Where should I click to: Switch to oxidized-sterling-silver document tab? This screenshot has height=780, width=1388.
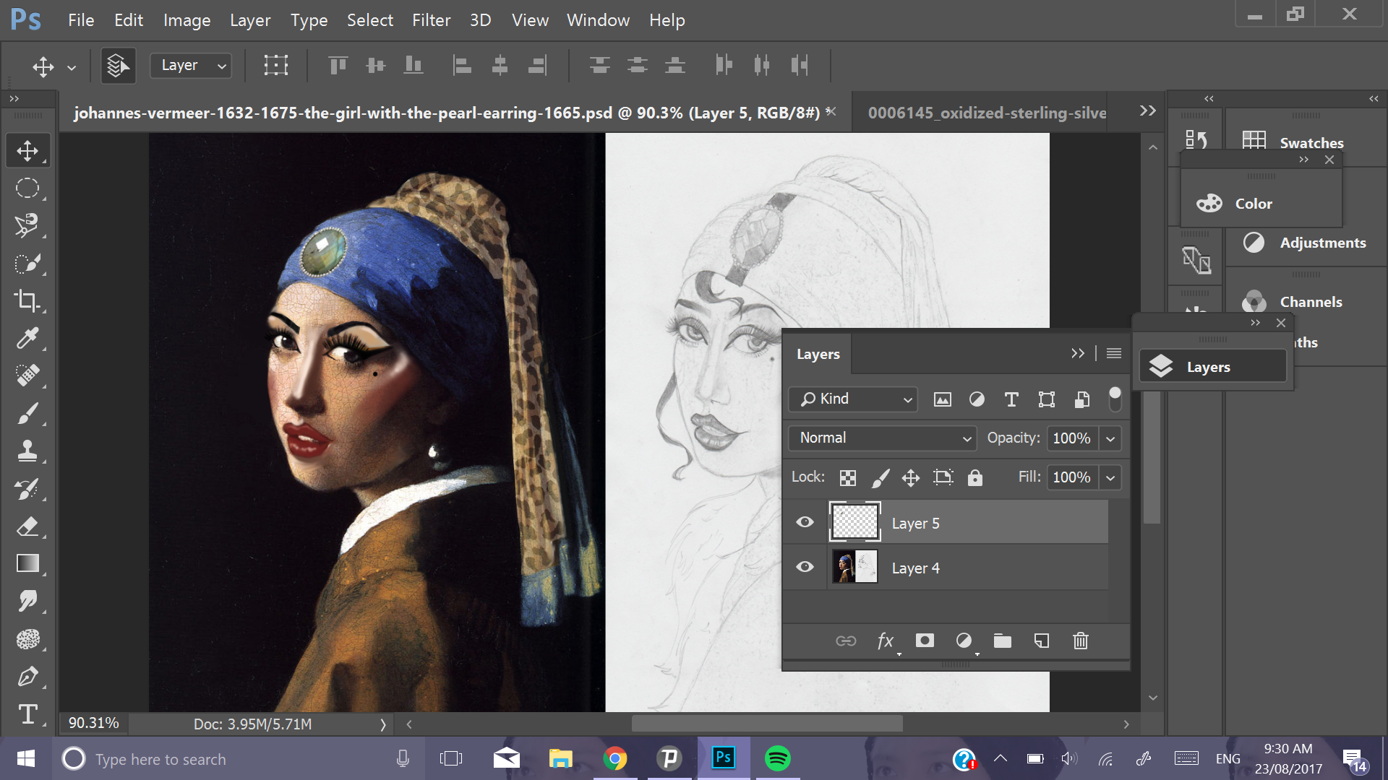pos(987,113)
